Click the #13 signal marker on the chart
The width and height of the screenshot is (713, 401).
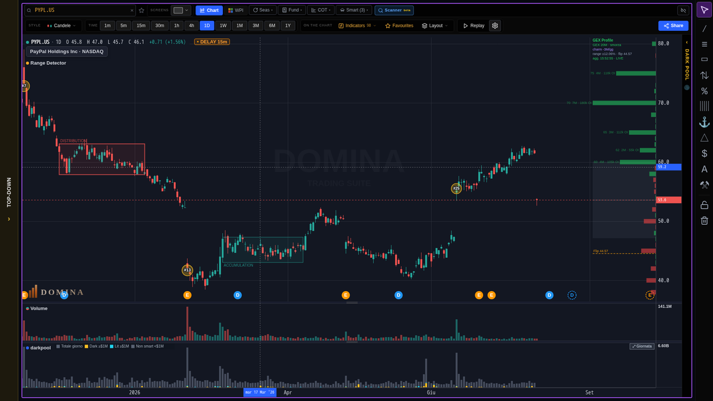coord(187,270)
